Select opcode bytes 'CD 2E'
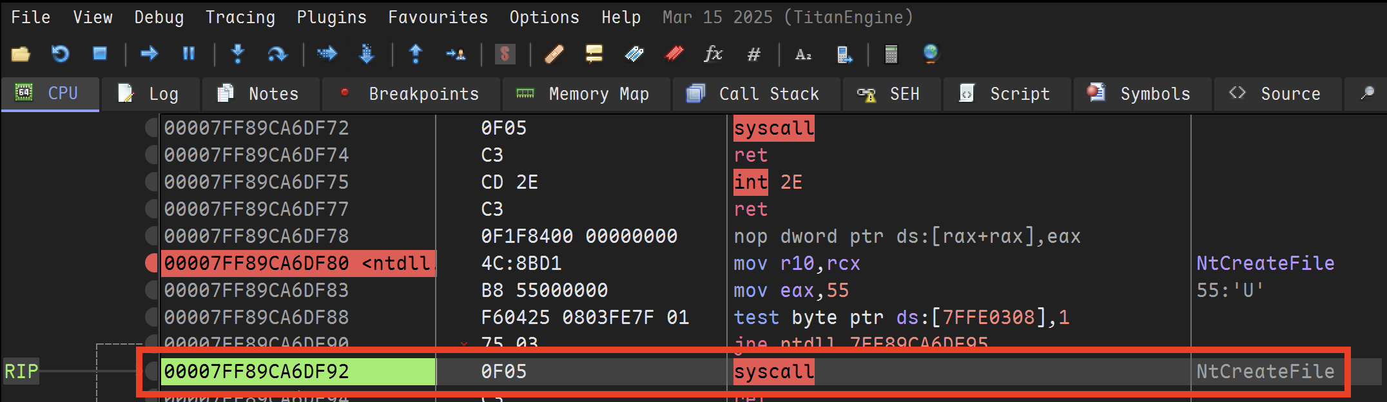This screenshot has width=1387, height=402. pyautogui.click(x=509, y=182)
